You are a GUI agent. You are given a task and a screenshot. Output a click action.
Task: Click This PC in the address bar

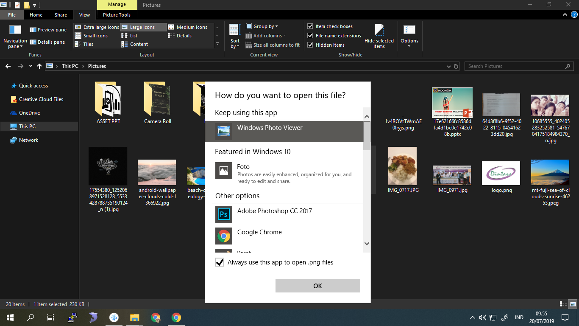click(70, 66)
